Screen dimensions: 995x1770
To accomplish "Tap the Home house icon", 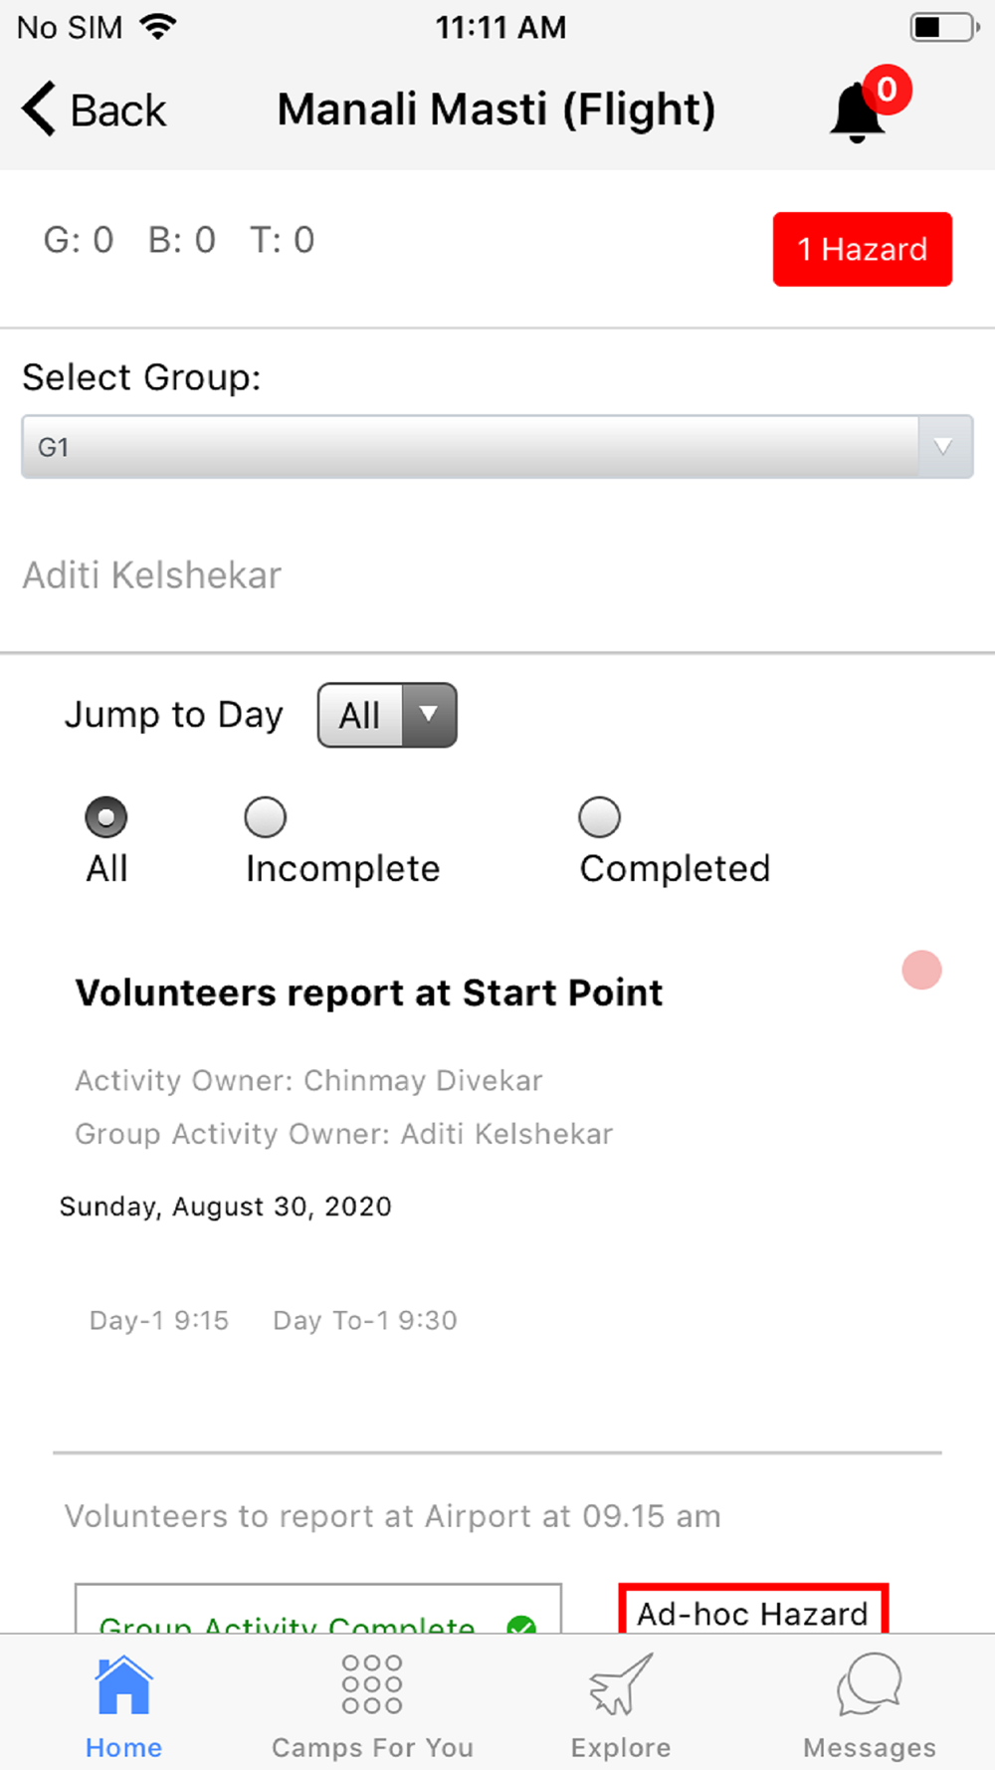I will pos(123,1684).
